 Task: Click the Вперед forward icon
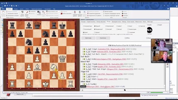[122, 14]
